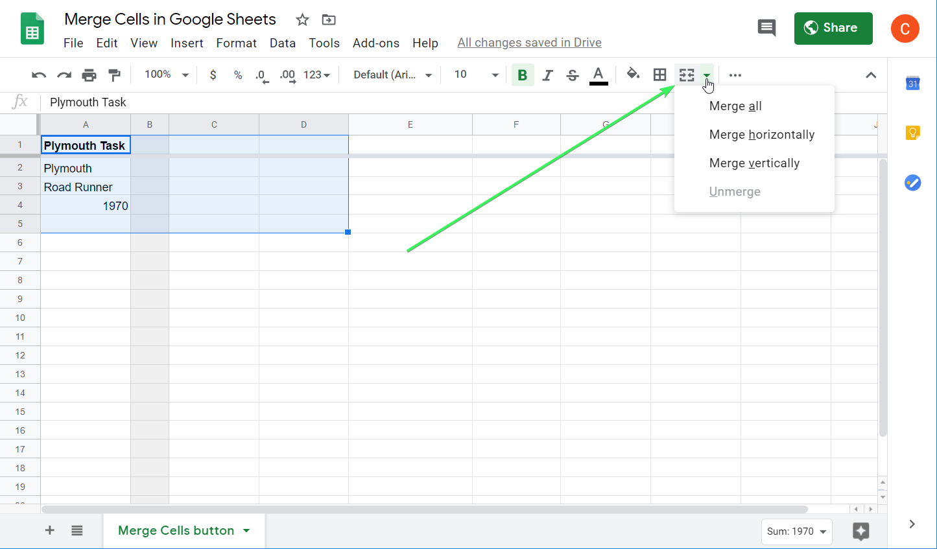
Task: Open comment history
Action: (766, 28)
